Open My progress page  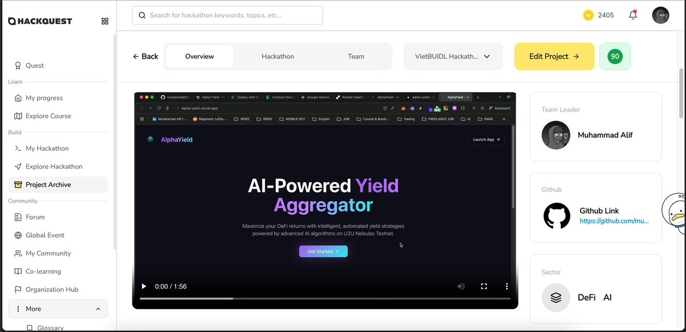[58, 98]
